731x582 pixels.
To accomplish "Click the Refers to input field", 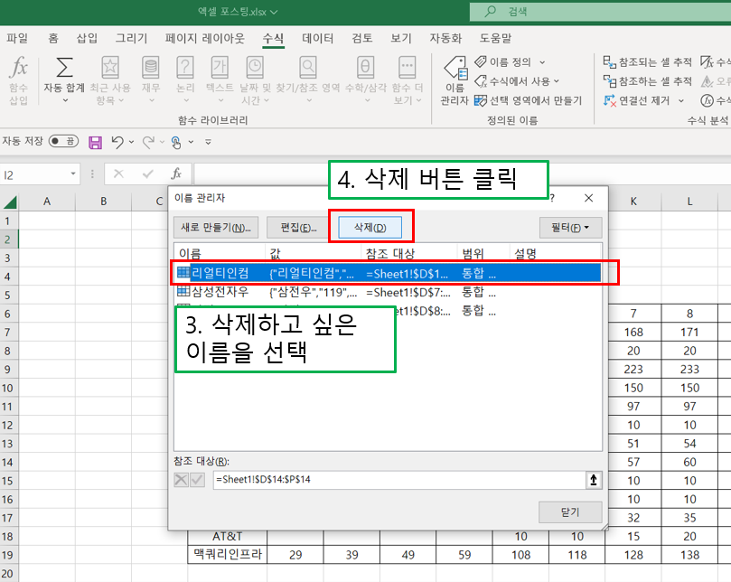I will (x=399, y=480).
